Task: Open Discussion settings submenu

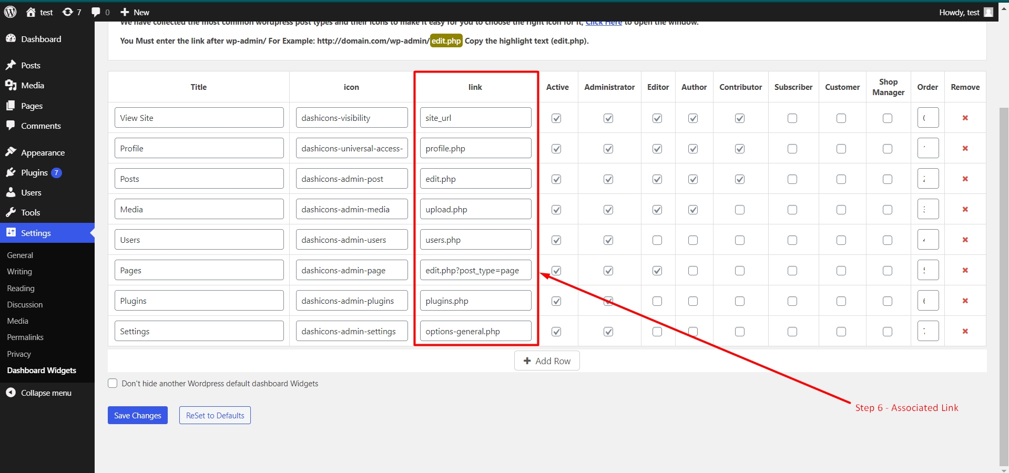Action: coord(25,304)
